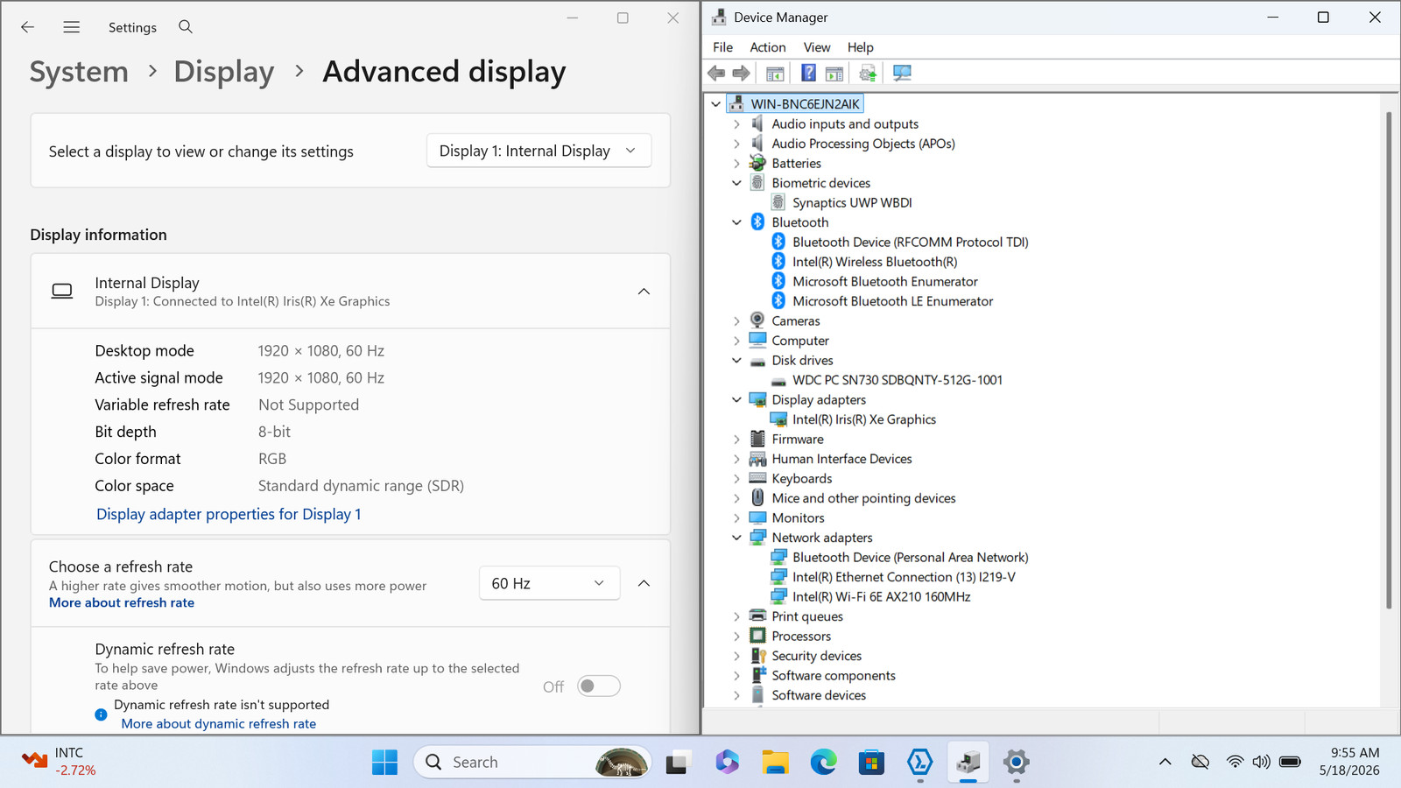
Task: Select Microsoft Bluetooth LE Enumerator
Action: (893, 301)
